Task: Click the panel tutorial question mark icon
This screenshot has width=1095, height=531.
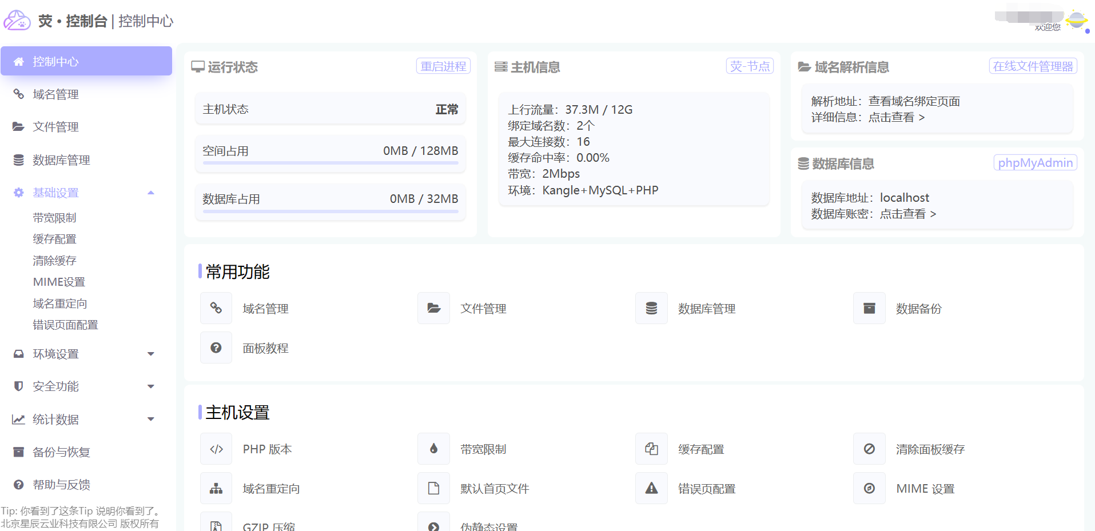Action: click(216, 348)
